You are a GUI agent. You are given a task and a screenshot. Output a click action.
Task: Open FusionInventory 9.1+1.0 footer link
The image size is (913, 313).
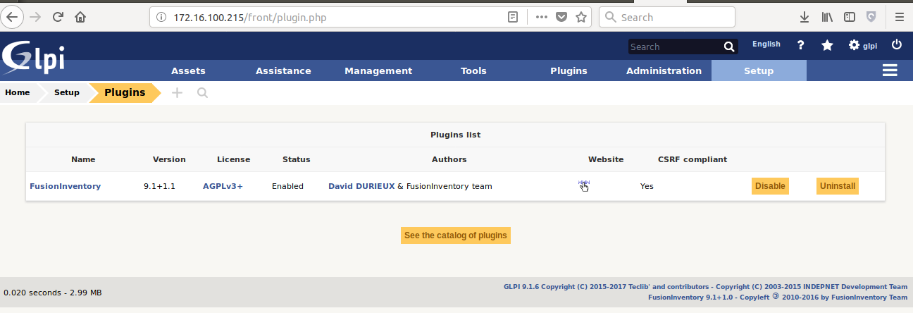(x=778, y=297)
